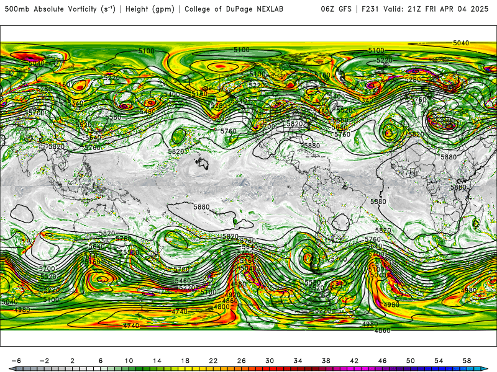497x372 pixels.
Task: Click the 5040 label at the map's top-right edge
Action: tap(461, 43)
